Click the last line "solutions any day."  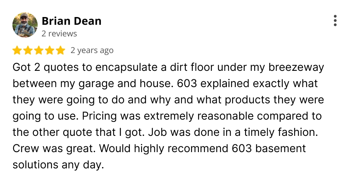pyautogui.click(x=58, y=165)
